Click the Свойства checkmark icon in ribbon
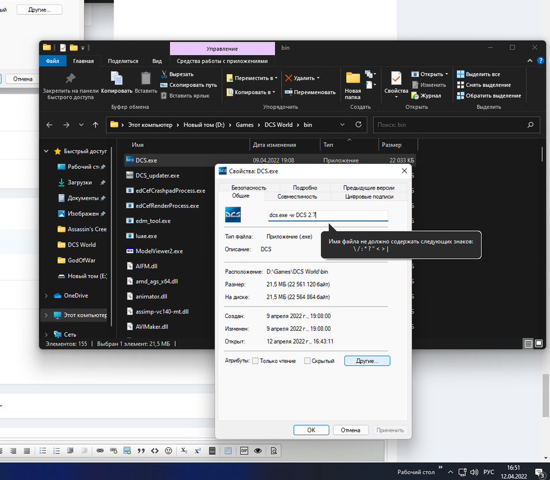The height and width of the screenshot is (480, 550). [396, 79]
